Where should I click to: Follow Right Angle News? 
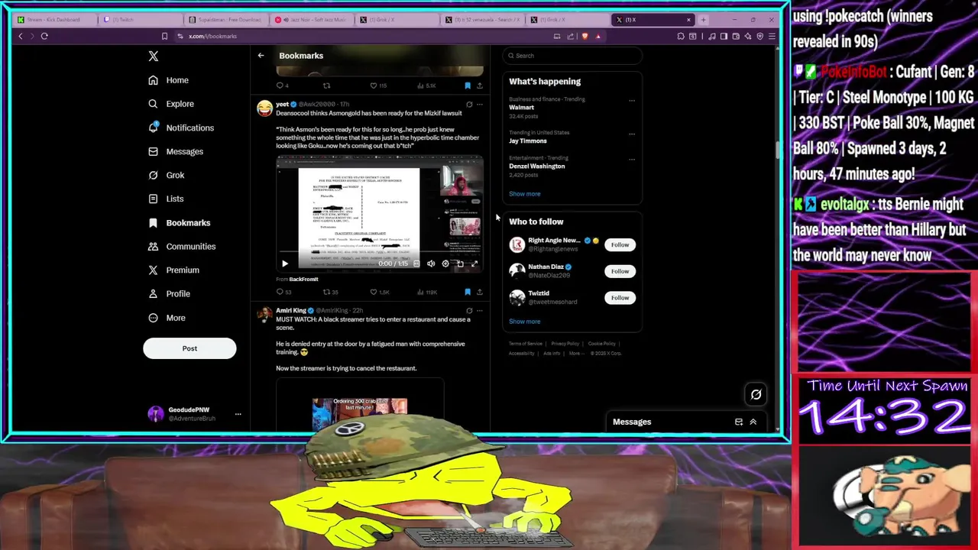point(620,244)
